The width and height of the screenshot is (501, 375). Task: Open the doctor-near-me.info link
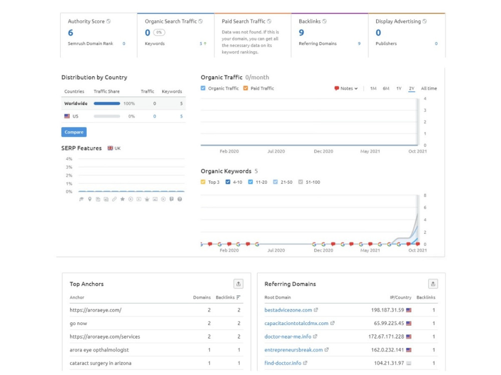coord(288,336)
